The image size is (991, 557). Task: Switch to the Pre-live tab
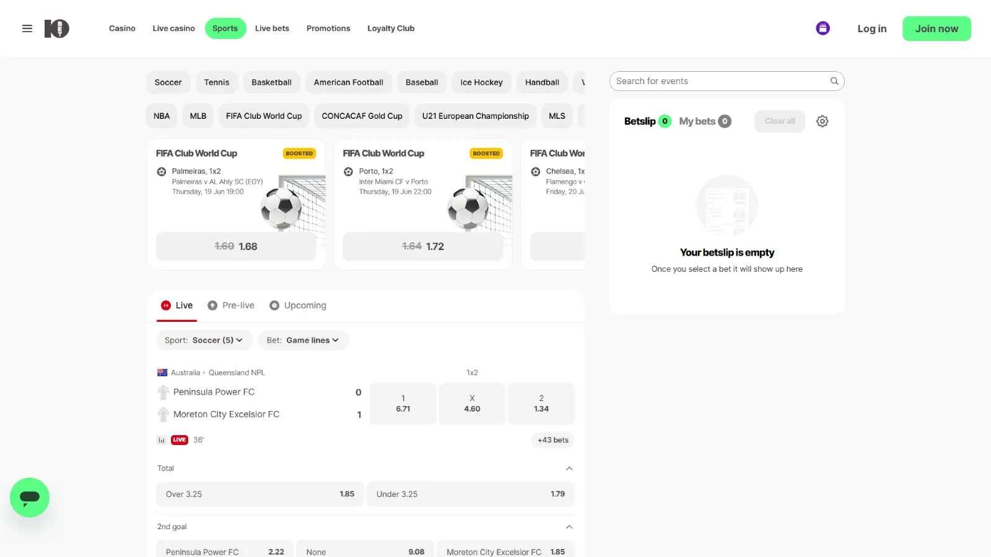[231, 306]
